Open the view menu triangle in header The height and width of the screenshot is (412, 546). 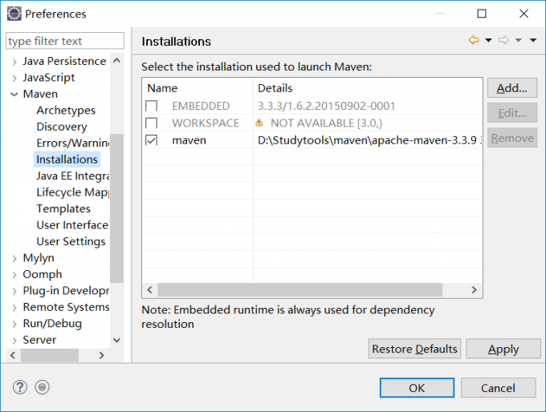(x=534, y=41)
